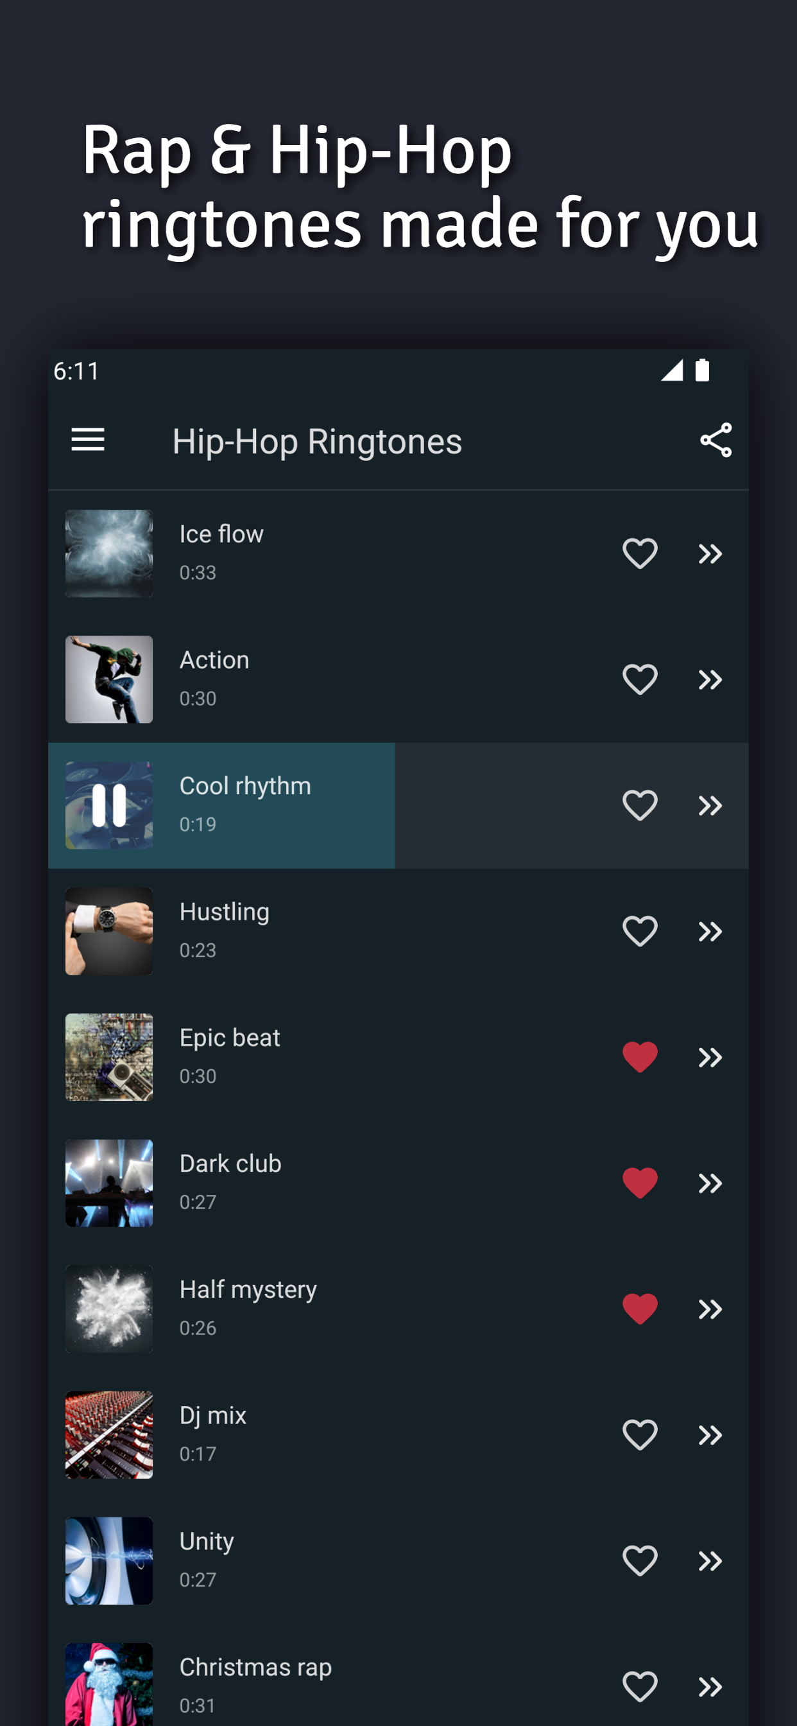The image size is (797, 1726).
Task: Favorite the Dj mix ringtone heart icon
Action: point(640,1435)
